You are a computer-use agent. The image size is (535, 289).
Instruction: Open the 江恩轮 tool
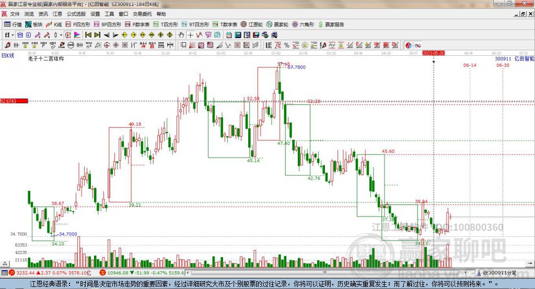point(252,25)
